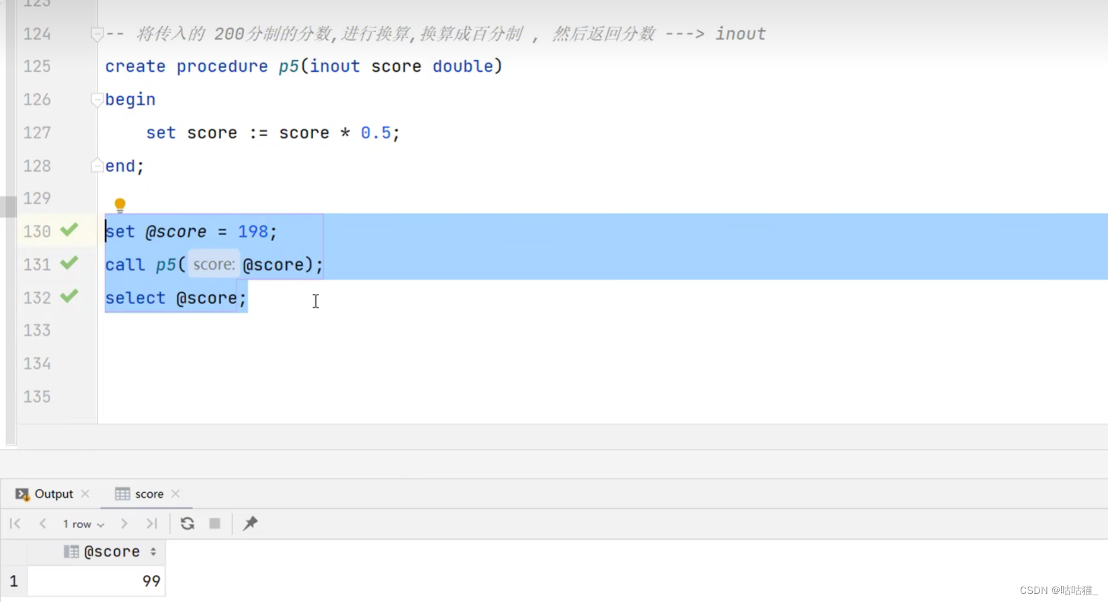1108x602 pixels.
Task: Collapse the begin block on line 126
Action: click(97, 99)
